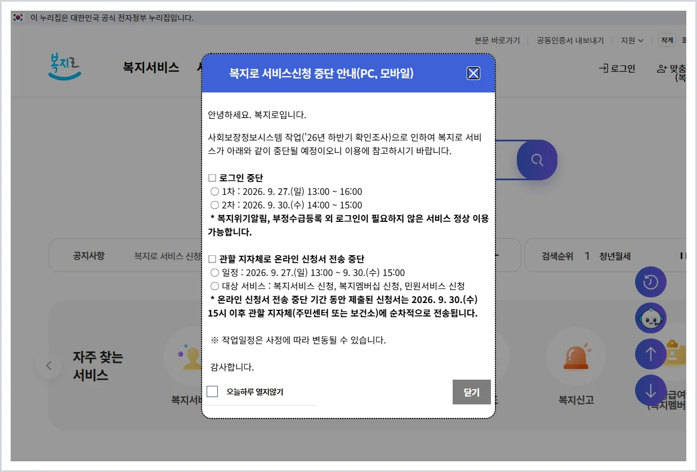Click the 복지신고 label
This screenshot has height=472, width=697.
[576, 400]
